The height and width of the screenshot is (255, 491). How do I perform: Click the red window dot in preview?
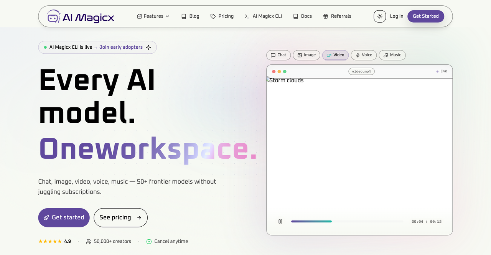[274, 71]
